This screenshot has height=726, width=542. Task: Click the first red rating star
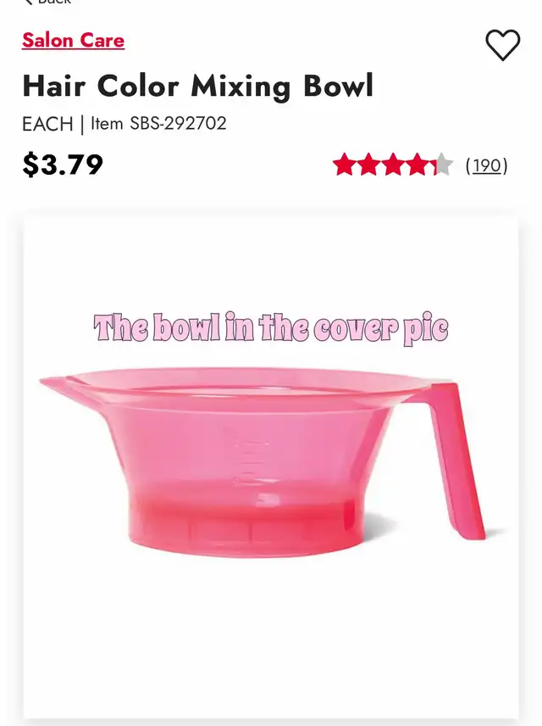coord(345,165)
